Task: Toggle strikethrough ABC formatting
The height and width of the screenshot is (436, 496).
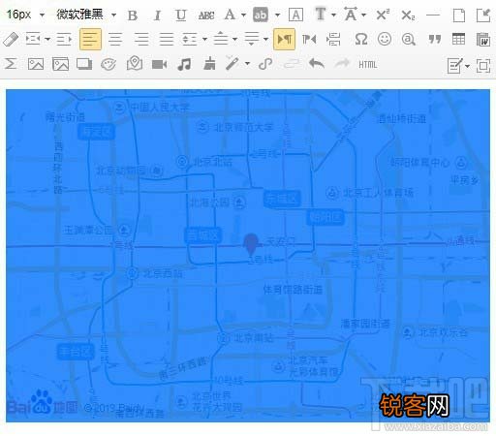Action: (x=206, y=16)
